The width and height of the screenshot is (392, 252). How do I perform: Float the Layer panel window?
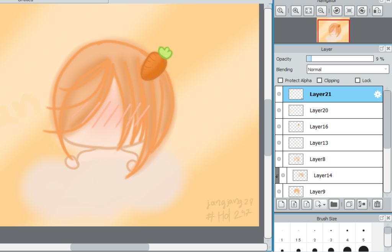click(382, 49)
